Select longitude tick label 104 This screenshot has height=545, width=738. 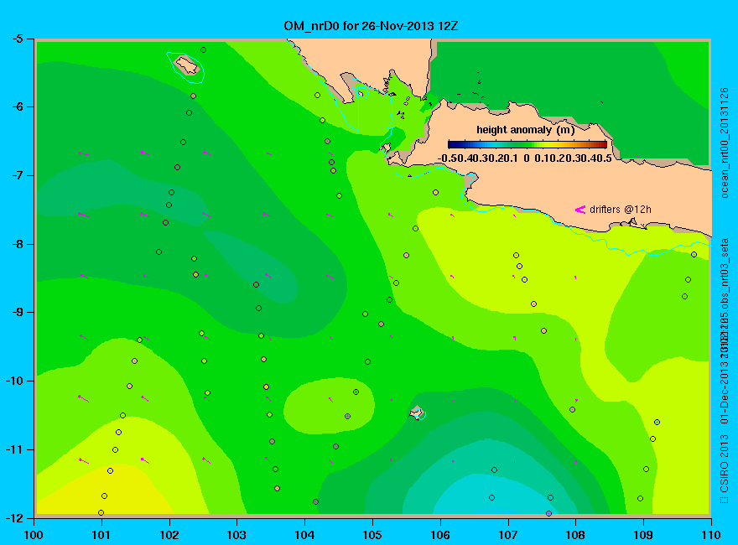tap(304, 535)
